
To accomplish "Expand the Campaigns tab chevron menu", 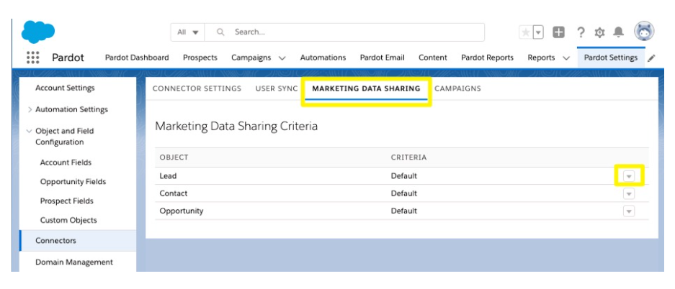I will [282, 58].
